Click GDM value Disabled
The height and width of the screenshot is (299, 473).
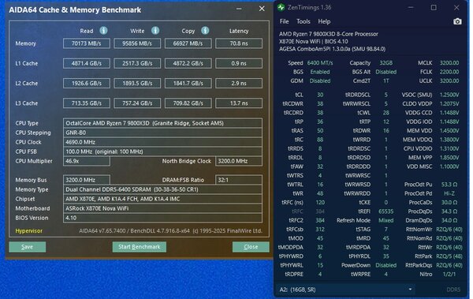(320, 81)
